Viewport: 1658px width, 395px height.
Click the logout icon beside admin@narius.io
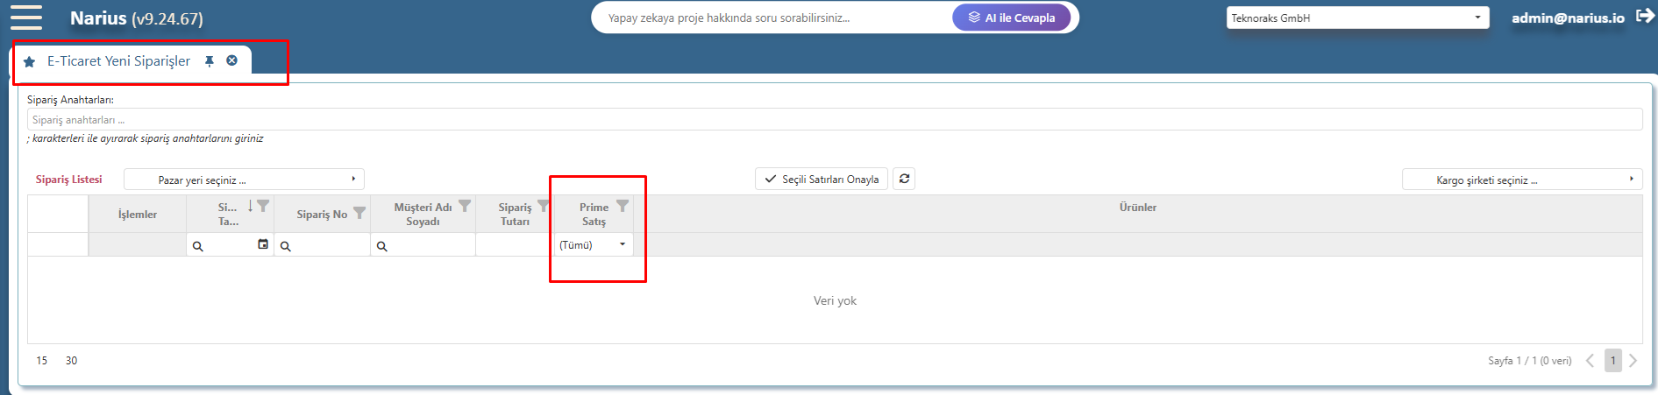pos(1645,17)
